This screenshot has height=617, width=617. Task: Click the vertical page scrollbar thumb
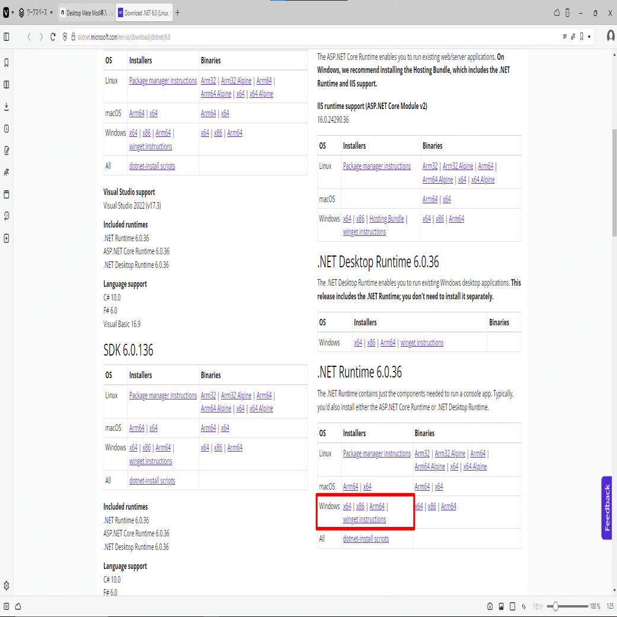click(x=614, y=182)
